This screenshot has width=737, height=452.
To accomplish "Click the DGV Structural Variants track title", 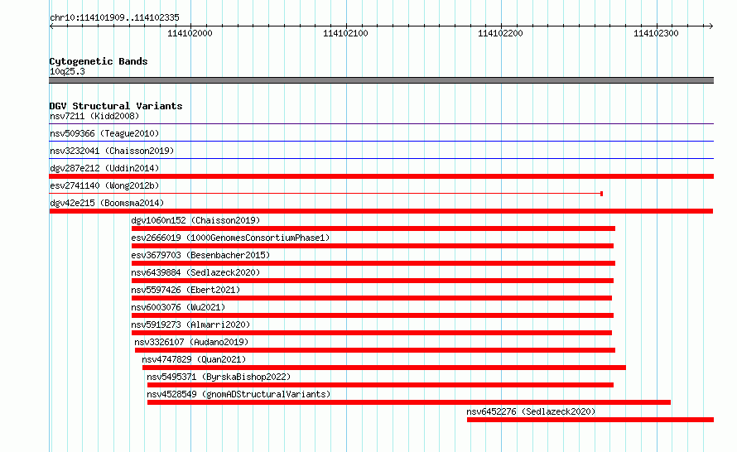I will [x=116, y=106].
